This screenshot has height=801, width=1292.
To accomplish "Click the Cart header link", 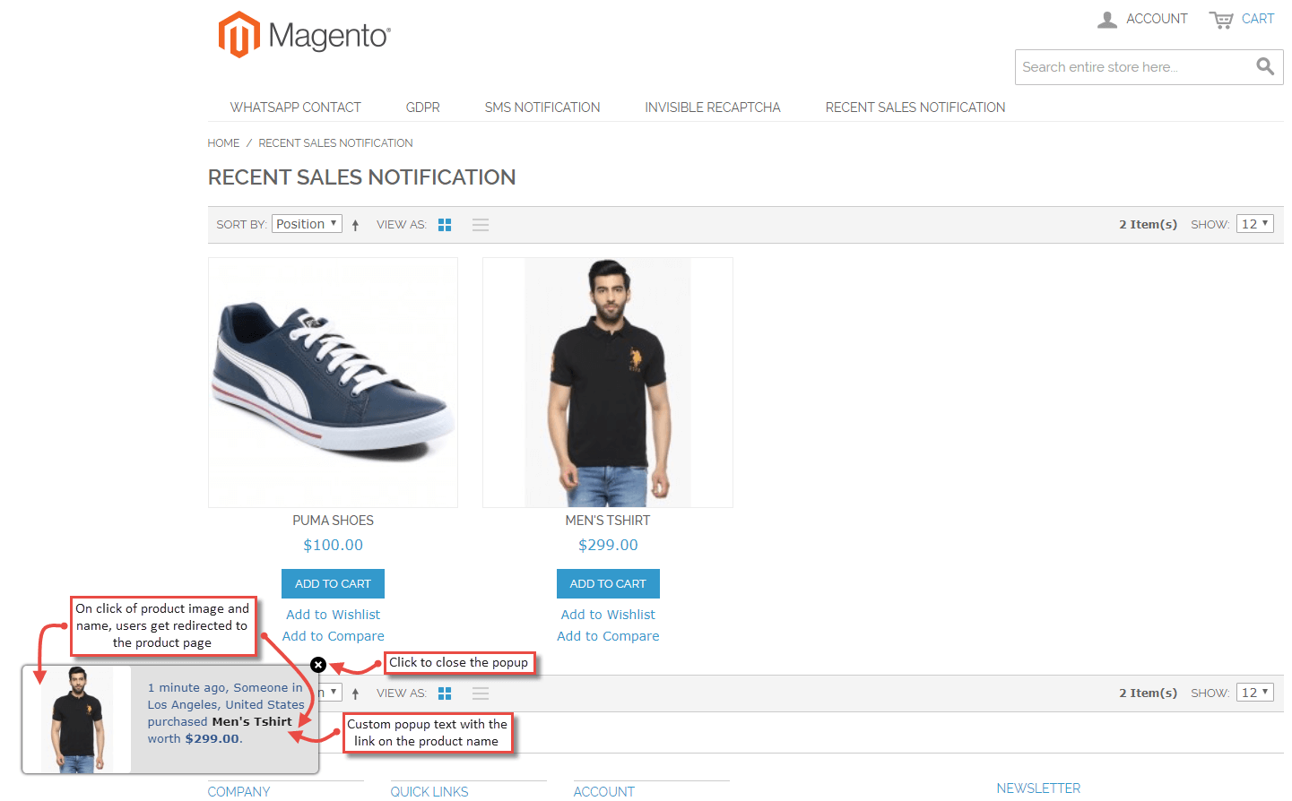I will pos(1258,19).
